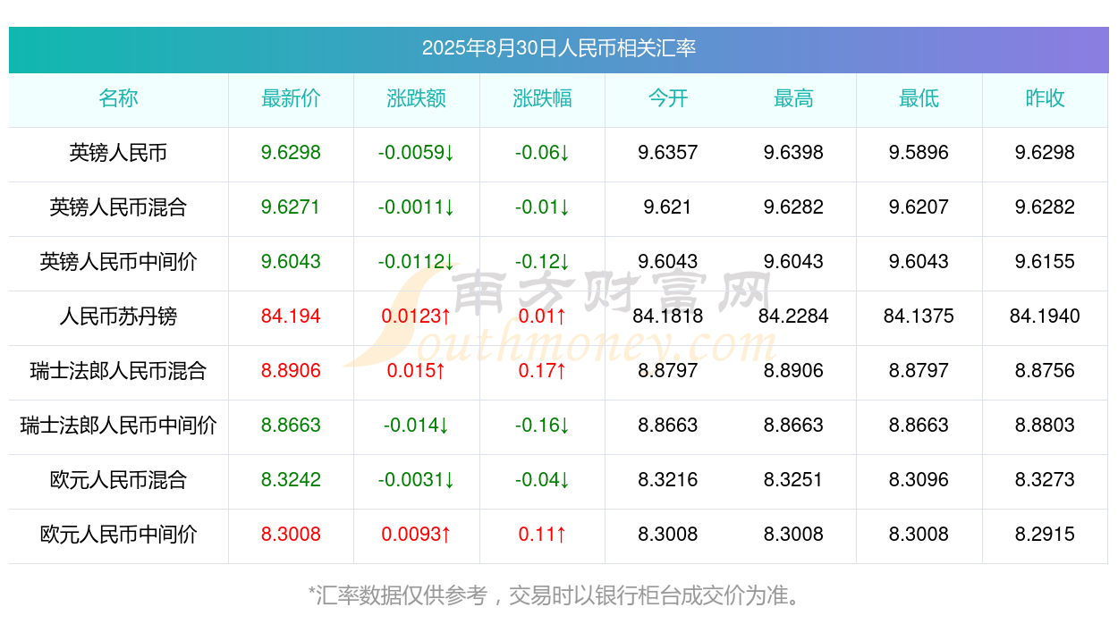The width and height of the screenshot is (1118, 624).
Task: Click latest price 9.6043 for 英镑人民币中间价
Action: tap(291, 262)
